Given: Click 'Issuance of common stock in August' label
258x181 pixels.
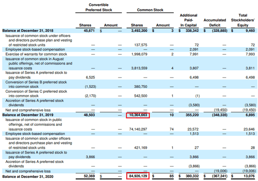Looking at the screenshot, I should tap(35, 59).
